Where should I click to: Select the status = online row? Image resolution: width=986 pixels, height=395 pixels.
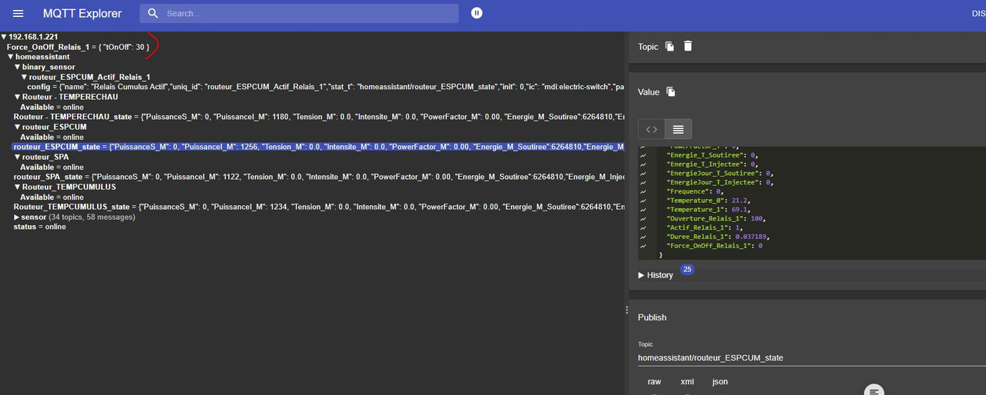tap(39, 227)
